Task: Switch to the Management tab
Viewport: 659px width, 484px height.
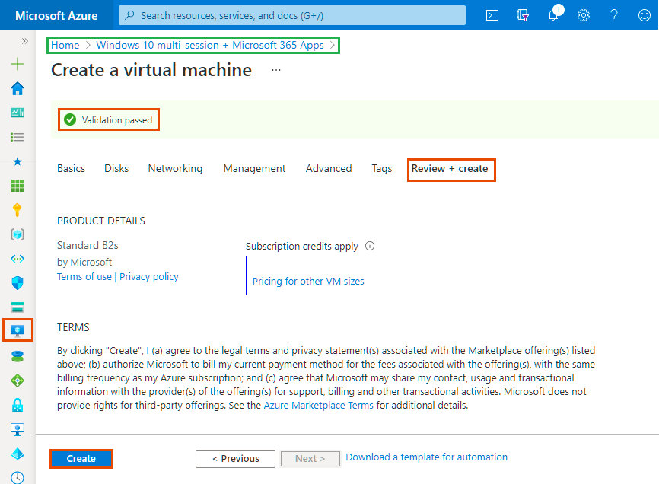Action: pos(254,168)
